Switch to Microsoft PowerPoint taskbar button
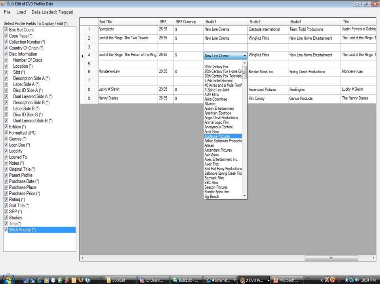 tap(287, 280)
